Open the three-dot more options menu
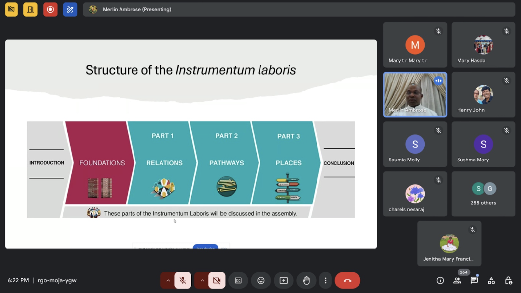The height and width of the screenshot is (293, 521). point(325,280)
